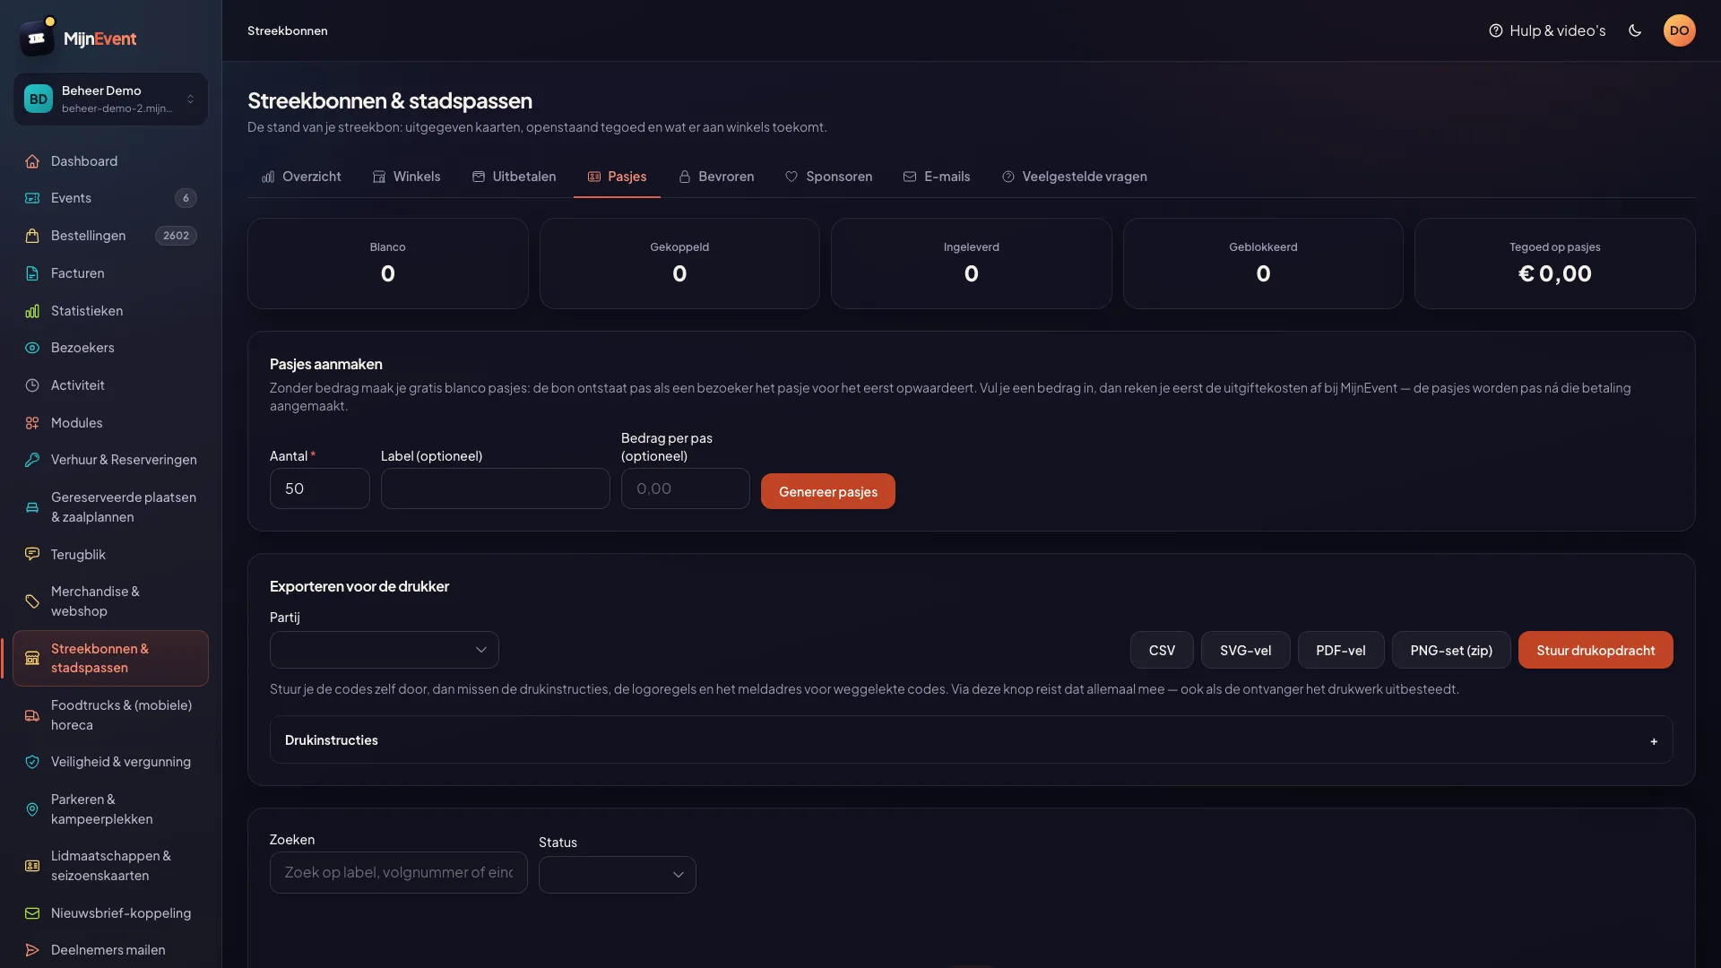The image size is (1721, 968).
Task: Open the Bevroren tab
Action: pyautogui.click(x=716, y=177)
